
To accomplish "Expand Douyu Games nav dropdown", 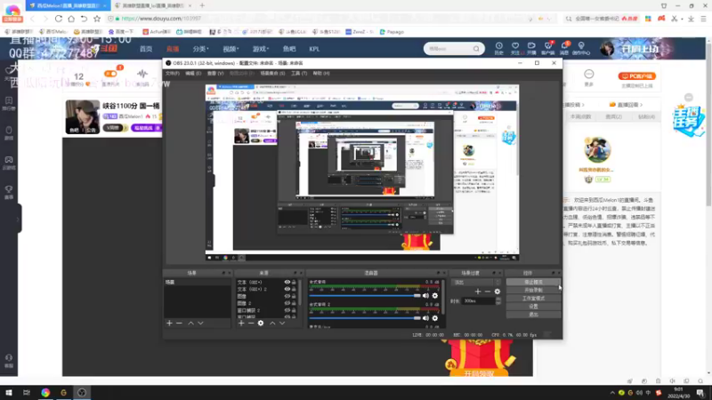I will [261, 49].
